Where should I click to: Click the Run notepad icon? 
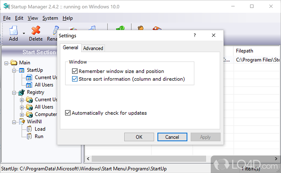click(29, 137)
